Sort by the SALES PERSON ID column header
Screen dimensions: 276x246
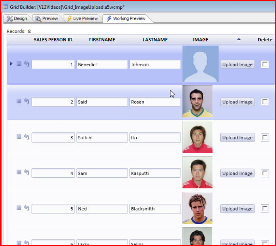point(53,40)
